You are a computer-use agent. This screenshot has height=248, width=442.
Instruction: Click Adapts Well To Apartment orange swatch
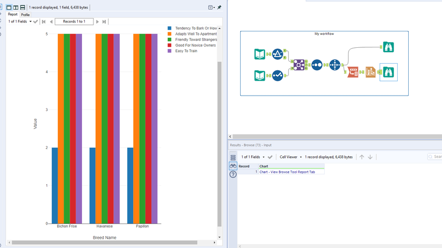[170, 34]
